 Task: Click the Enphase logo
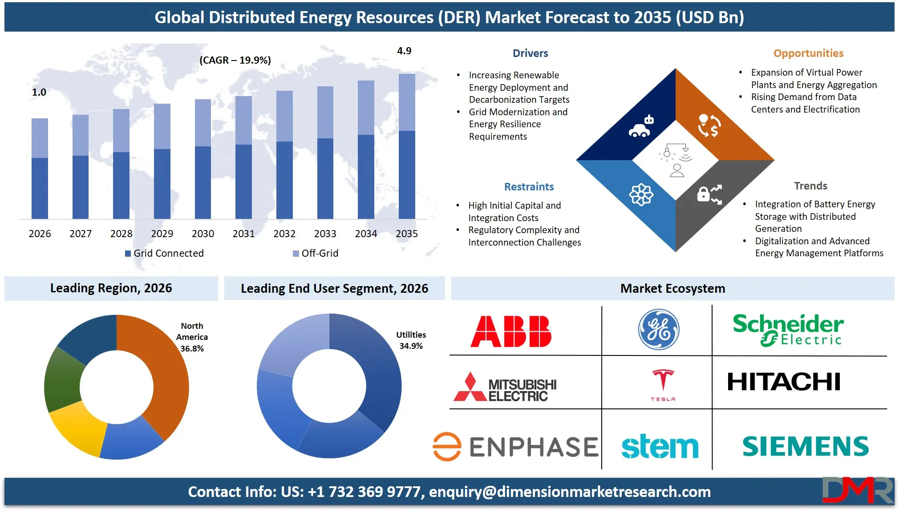[515, 447]
